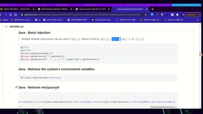Screen dimensions: 203x114
Task: Click the highlighted *{...} expression
Action: [115, 39]
